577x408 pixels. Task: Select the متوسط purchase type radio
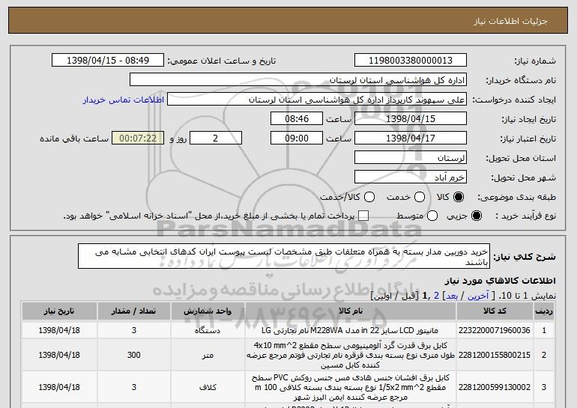432,216
